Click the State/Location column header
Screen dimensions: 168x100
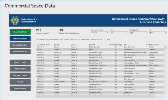(154, 45)
